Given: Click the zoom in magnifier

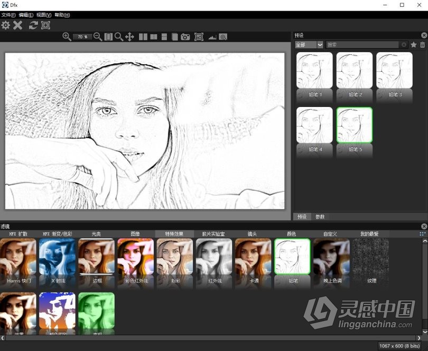Looking at the screenshot, I should pyautogui.click(x=67, y=37).
